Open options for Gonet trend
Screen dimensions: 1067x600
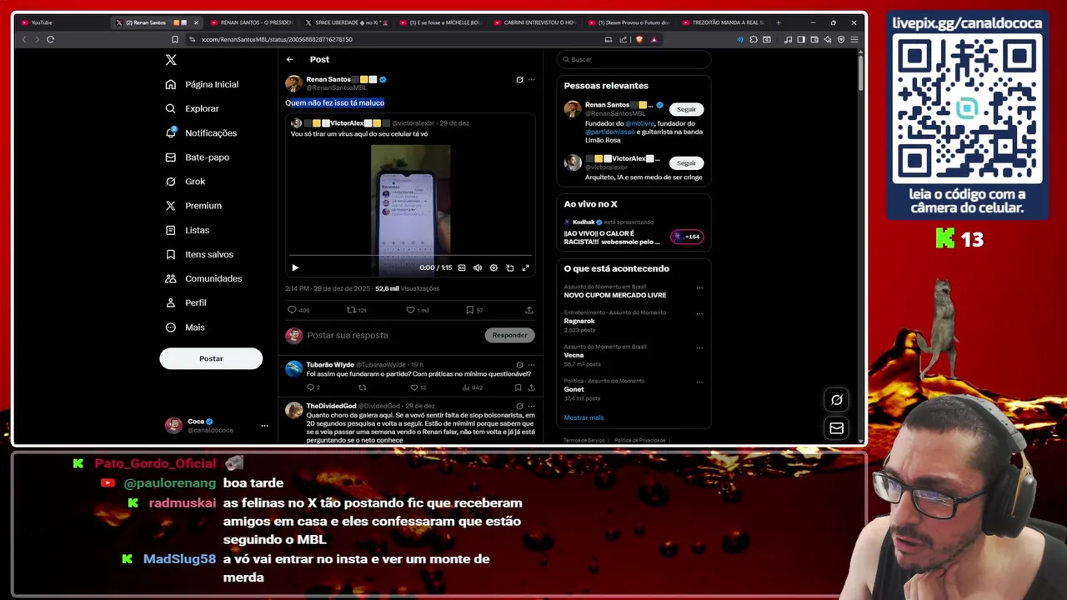coord(699,382)
